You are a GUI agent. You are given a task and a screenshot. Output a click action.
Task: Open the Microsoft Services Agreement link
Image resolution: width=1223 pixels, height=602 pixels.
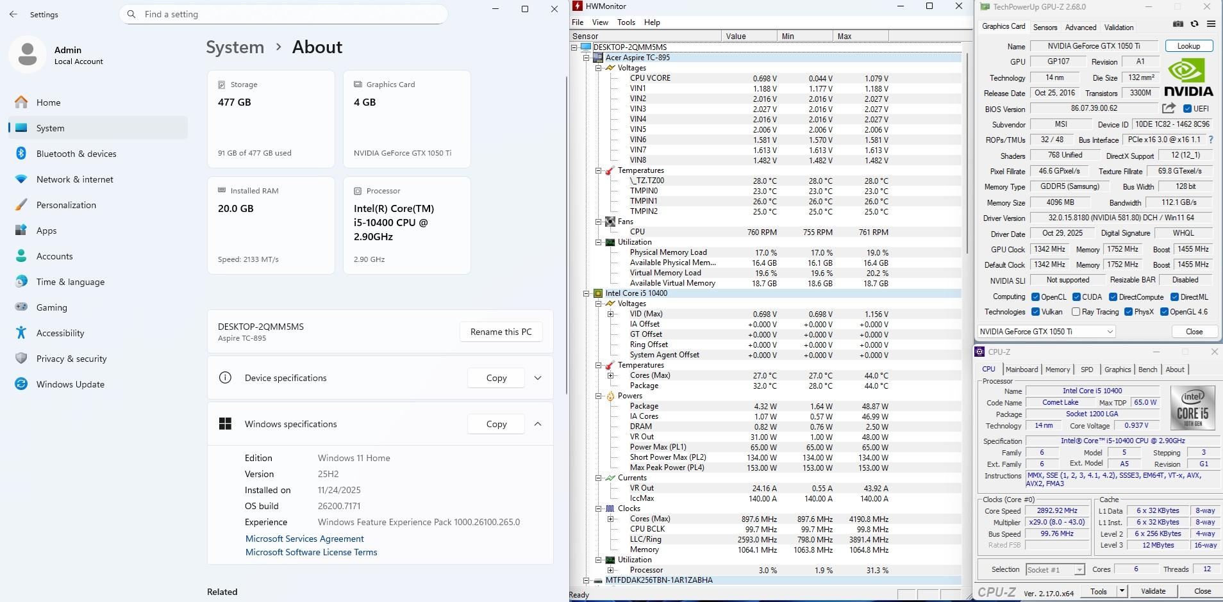[304, 539]
